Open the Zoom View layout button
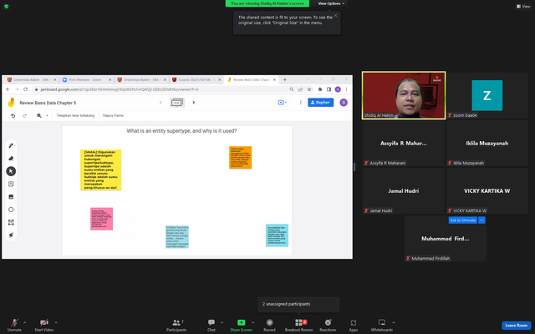 (x=523, y=6)
